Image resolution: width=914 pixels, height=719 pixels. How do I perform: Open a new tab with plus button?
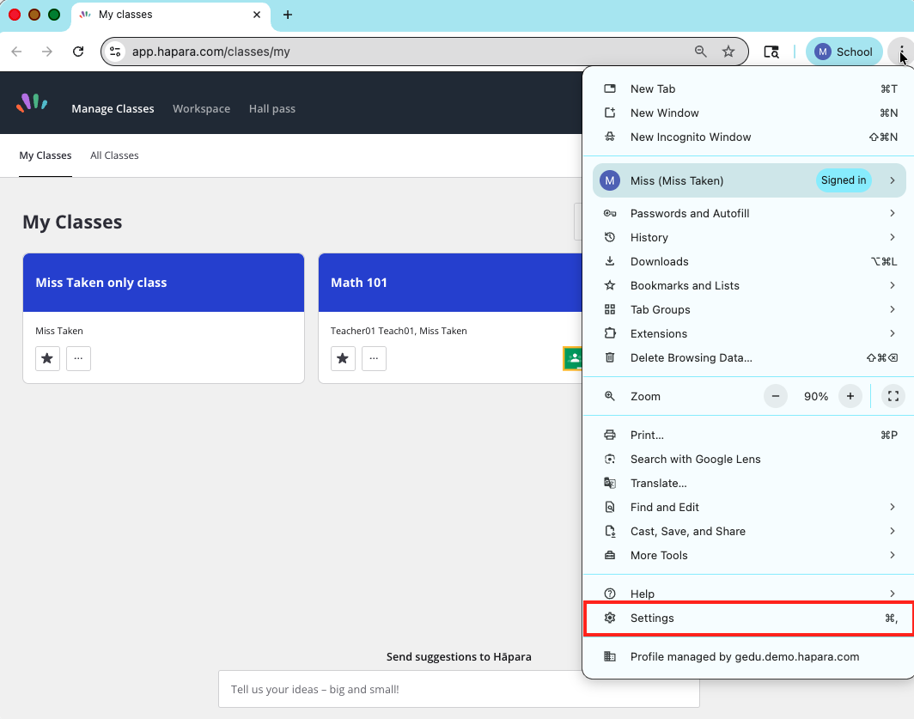pyautogui.click(x=288, y=15)
